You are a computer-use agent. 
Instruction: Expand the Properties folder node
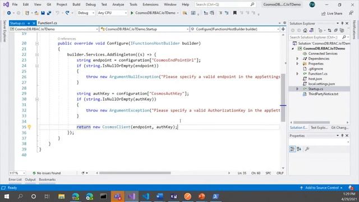pos(297,63)
